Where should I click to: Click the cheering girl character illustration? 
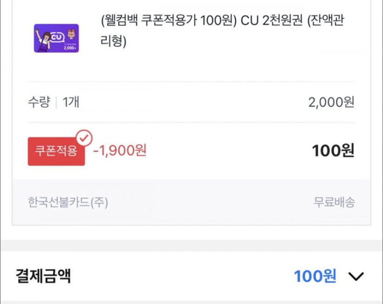tap(45, 41)
